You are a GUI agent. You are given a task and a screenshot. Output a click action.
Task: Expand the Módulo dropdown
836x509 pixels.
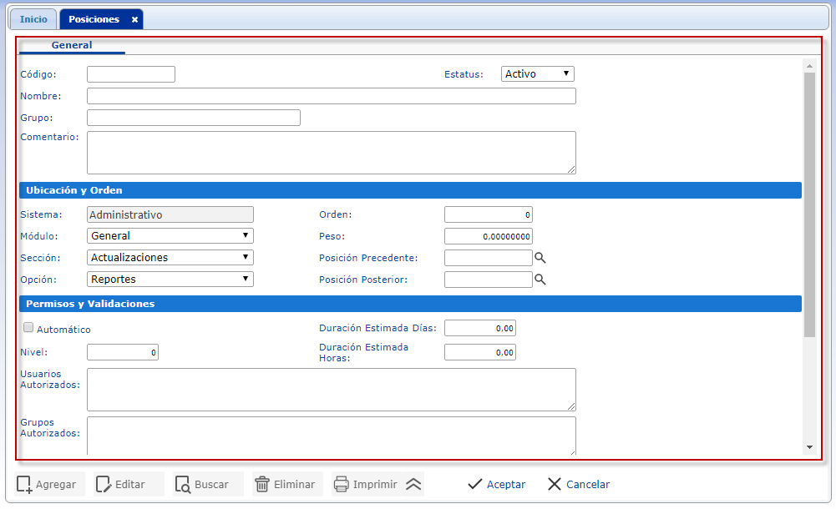click(170, 236)
